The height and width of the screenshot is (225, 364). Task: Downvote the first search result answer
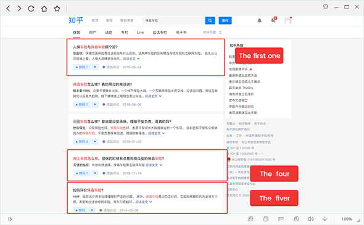pos(95,67)
